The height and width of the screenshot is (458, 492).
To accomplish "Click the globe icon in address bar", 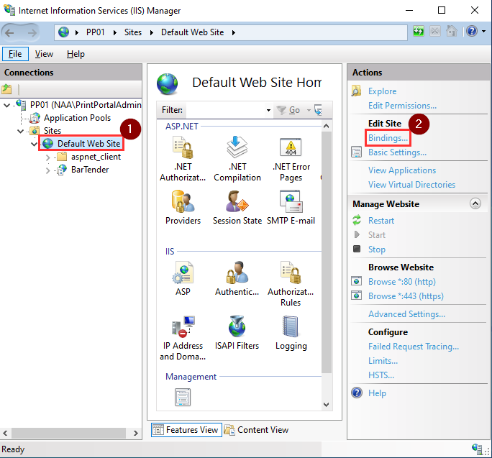I will tap(64, 32).
